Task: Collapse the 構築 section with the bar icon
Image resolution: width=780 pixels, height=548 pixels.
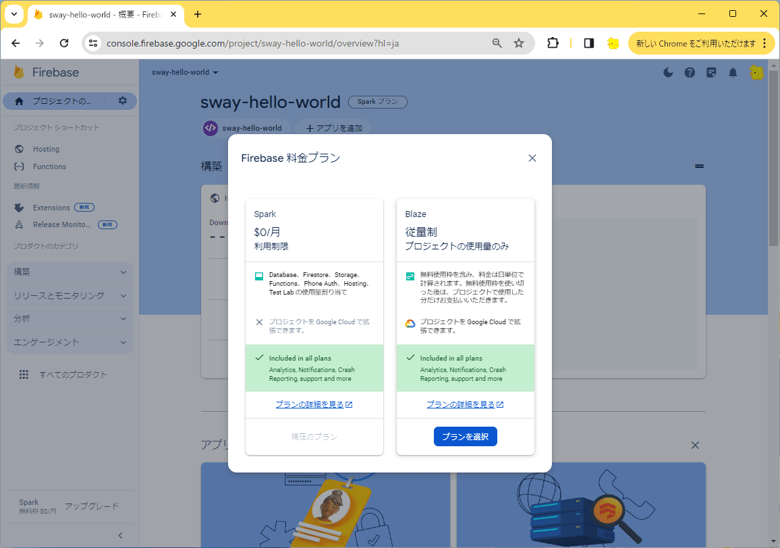Action: click(x=699, y=166)
